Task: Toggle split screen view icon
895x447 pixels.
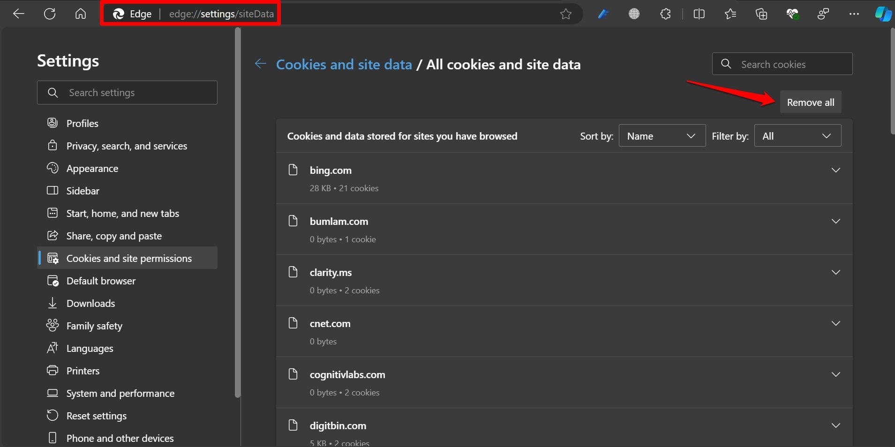Action: 699,14
